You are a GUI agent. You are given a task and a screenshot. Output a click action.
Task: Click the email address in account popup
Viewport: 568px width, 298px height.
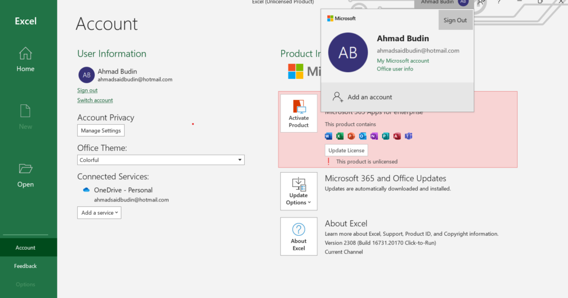(418, 50)
